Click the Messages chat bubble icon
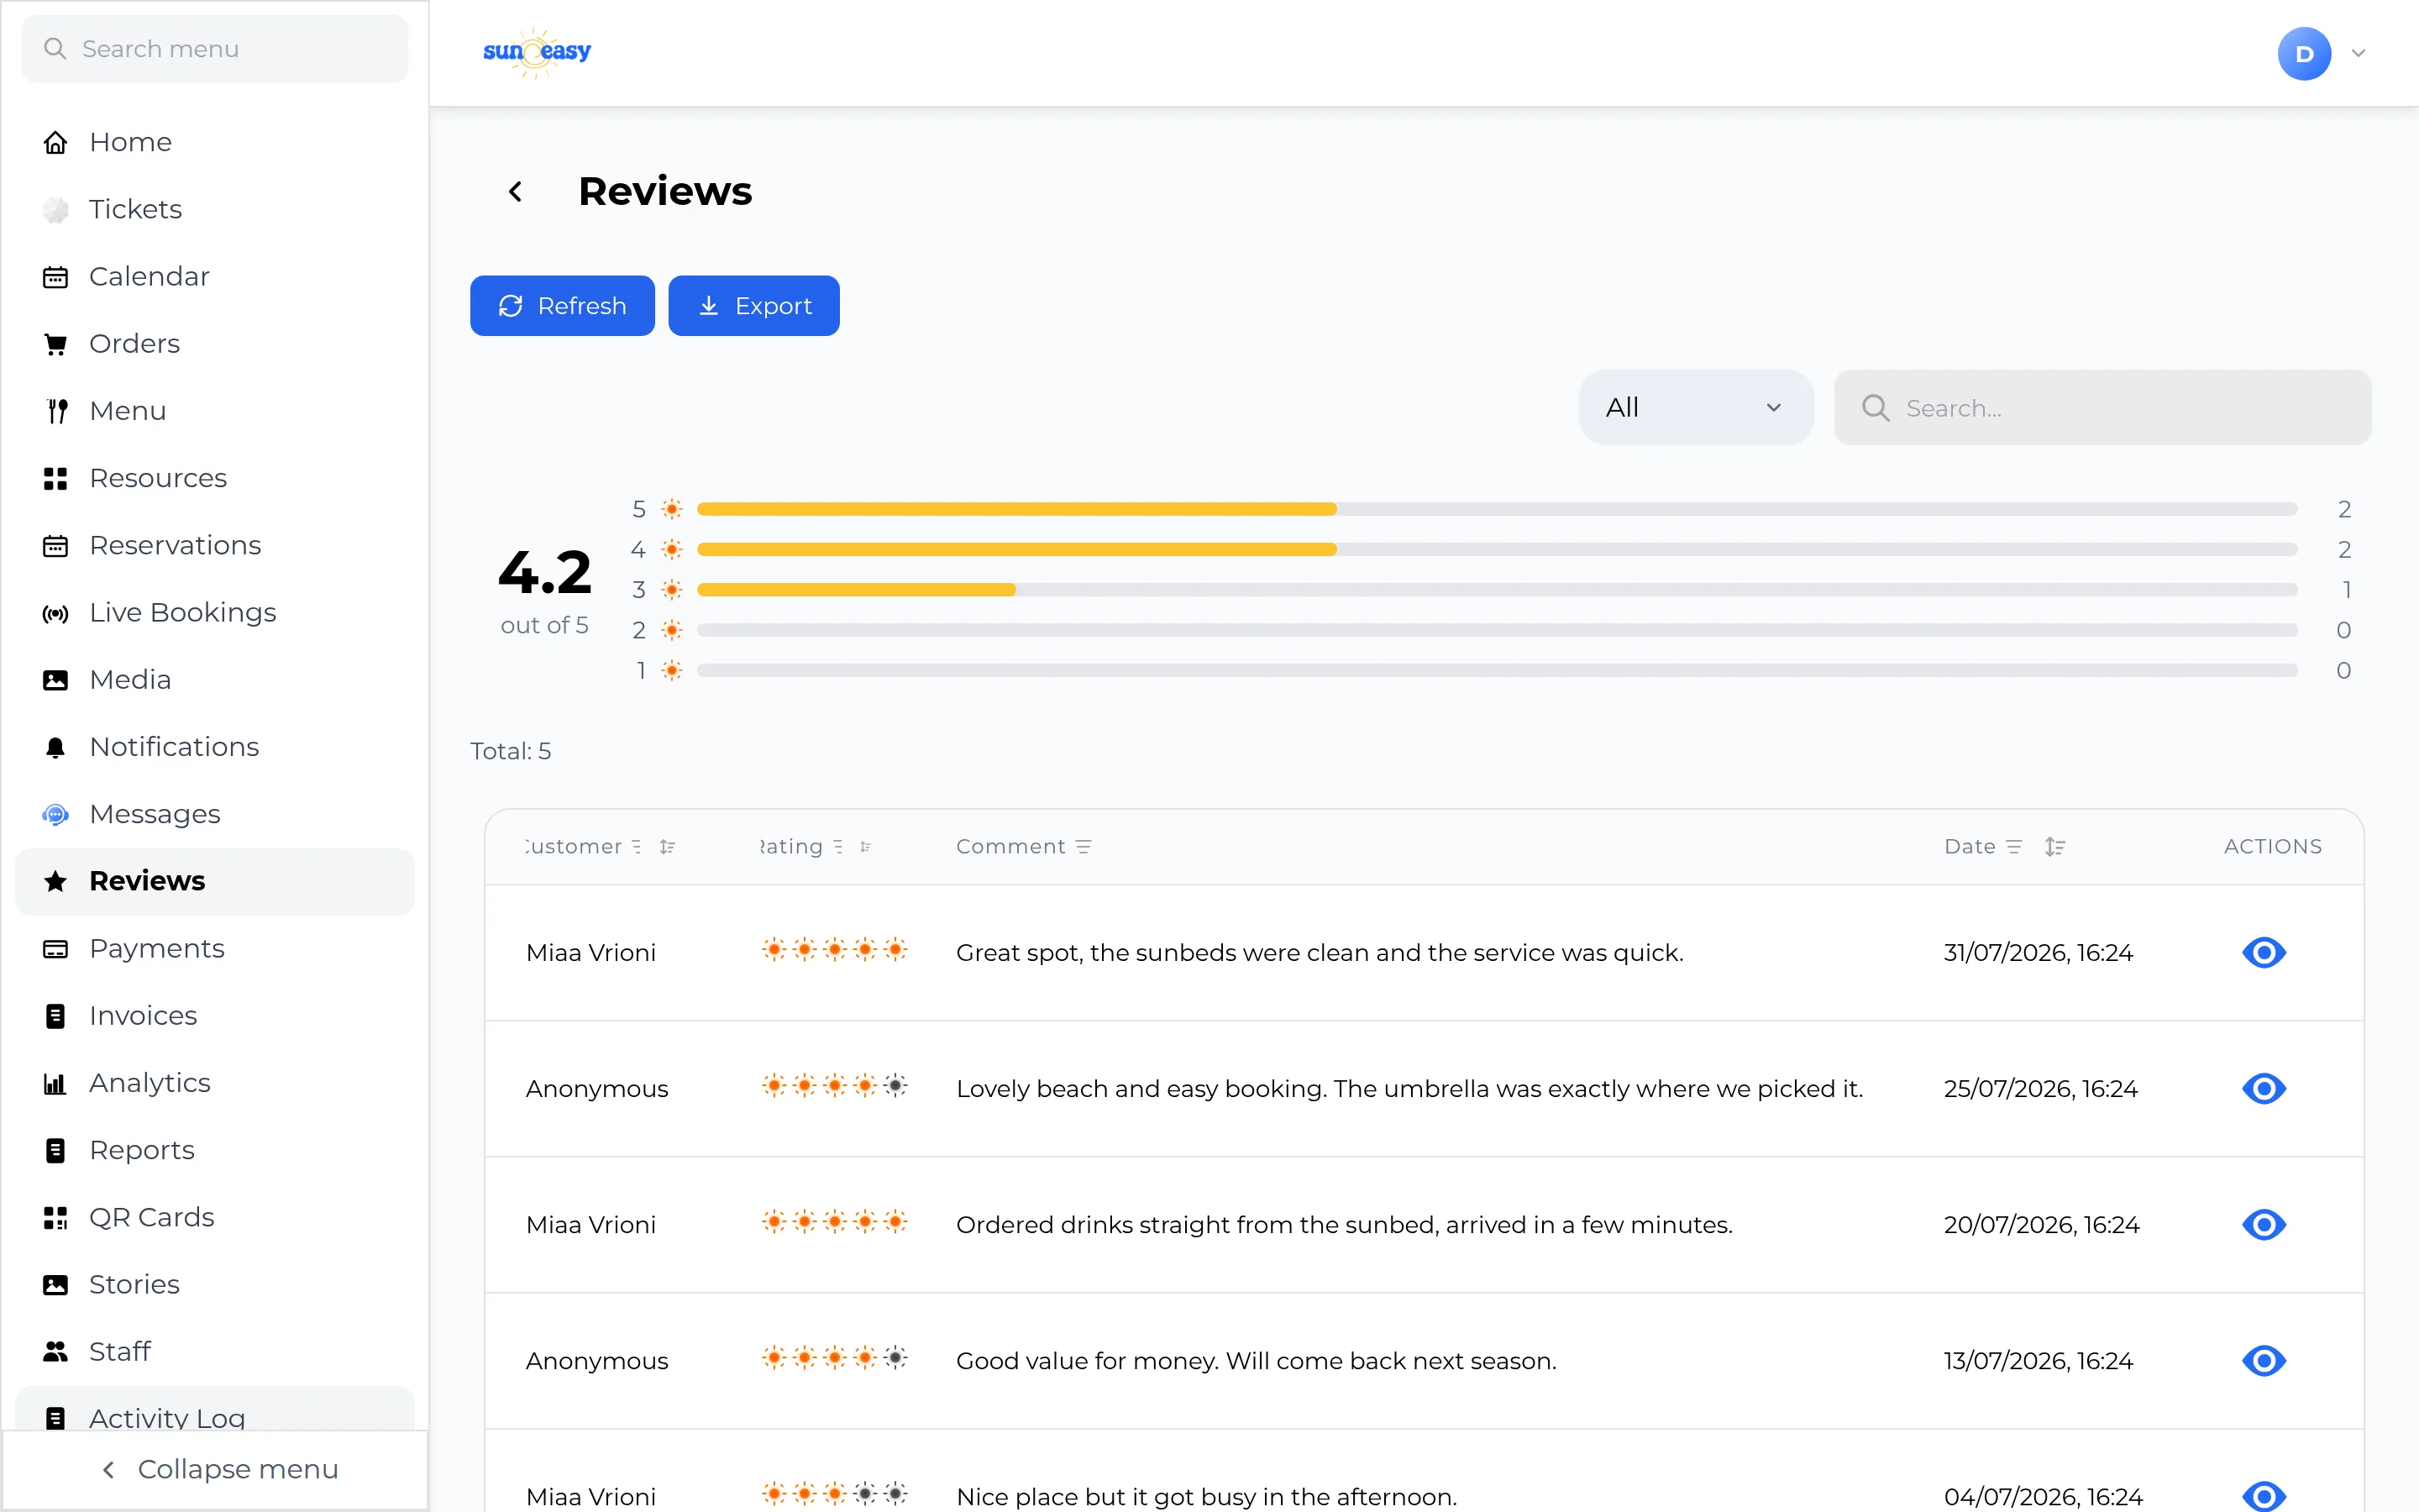 pyautogui.click(x=56, y=814)
